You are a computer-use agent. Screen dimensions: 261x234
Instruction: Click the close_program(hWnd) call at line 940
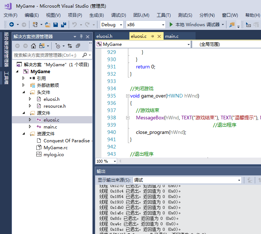click(x=161, y=132)
